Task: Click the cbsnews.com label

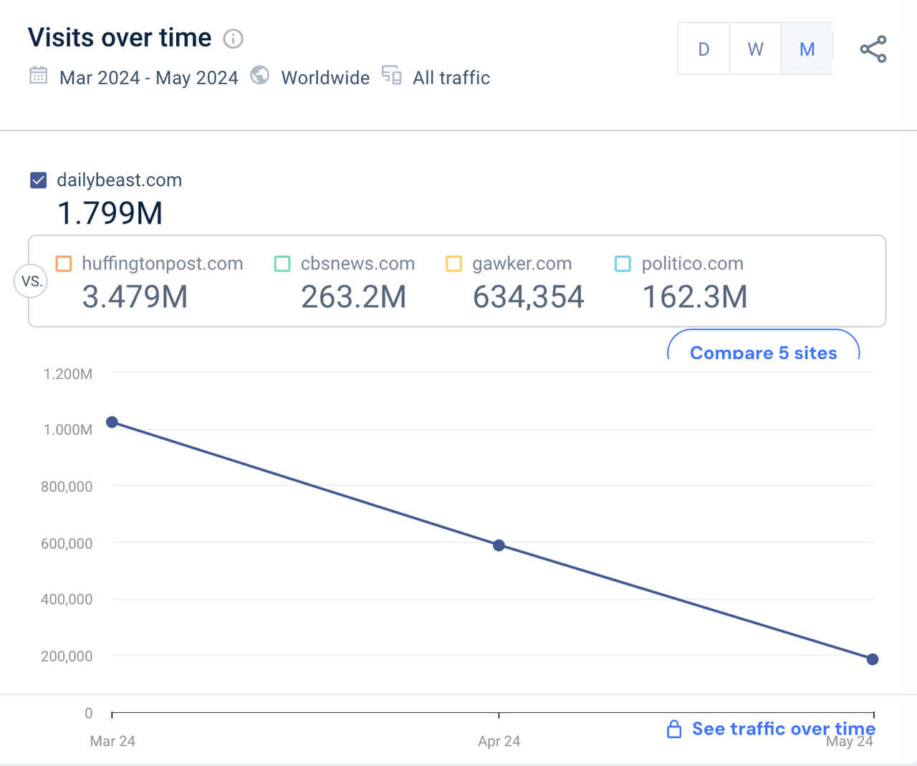Action: (357, 264)
